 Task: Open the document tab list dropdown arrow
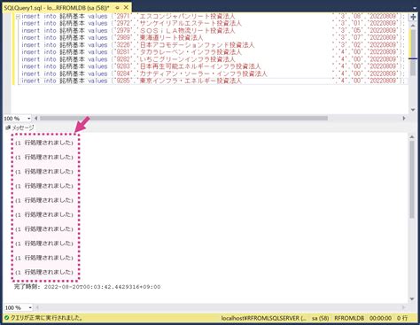point(415,8)
